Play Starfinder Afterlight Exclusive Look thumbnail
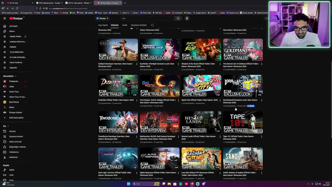 pos(160,50)
